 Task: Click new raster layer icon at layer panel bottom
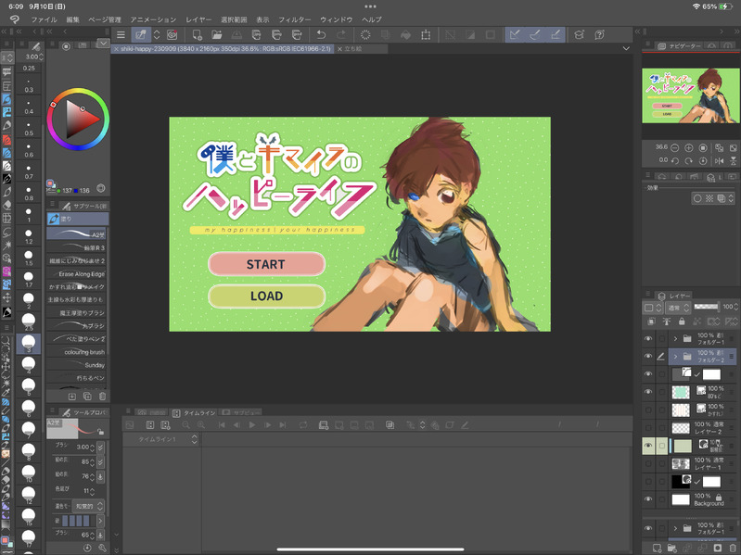(658, 548)
